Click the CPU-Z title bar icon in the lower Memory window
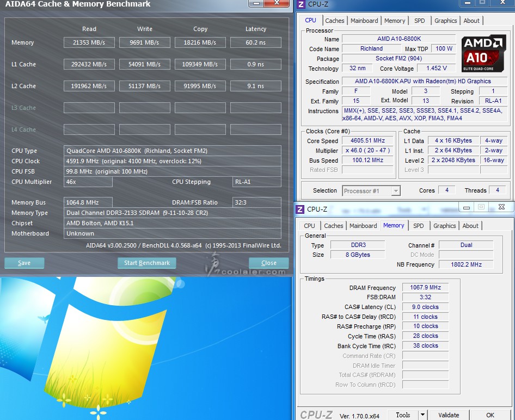This screenshot has height=420, width=515. click(x=300, y=209)
